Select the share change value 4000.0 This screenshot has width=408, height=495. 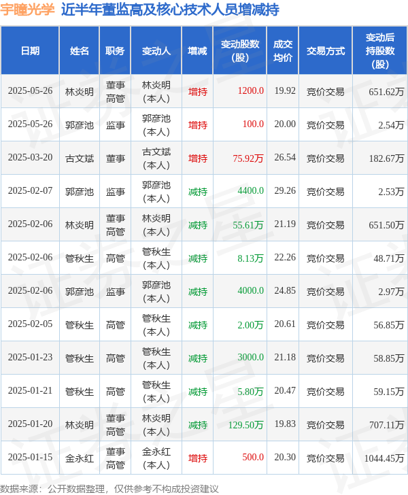[251, 291]
